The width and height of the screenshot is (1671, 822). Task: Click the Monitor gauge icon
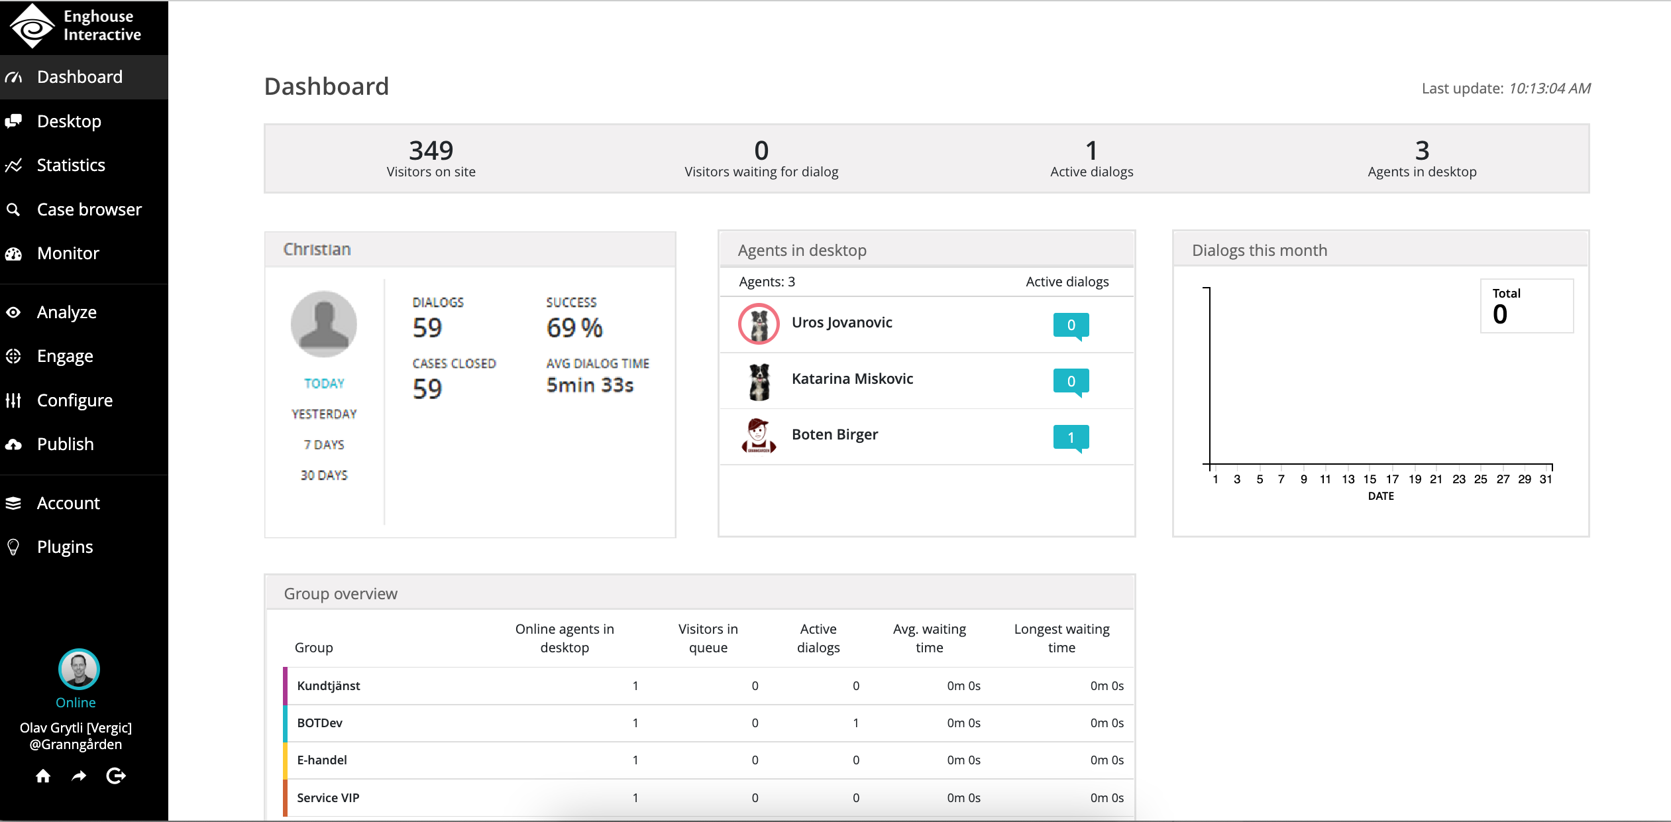[14, 253]
